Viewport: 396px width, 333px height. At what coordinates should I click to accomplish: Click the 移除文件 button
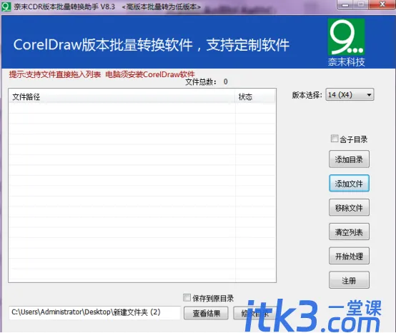(x=349, y=207)
